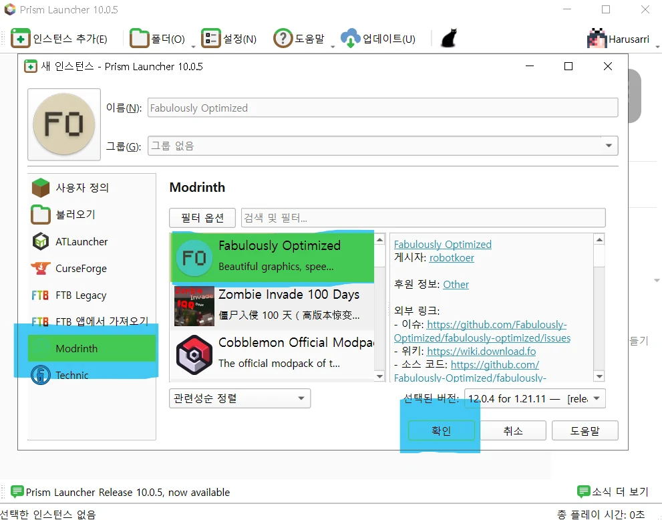Click the Update (업데이트) cloud icon
The image size is (662, 520).
tap(350, 39)
